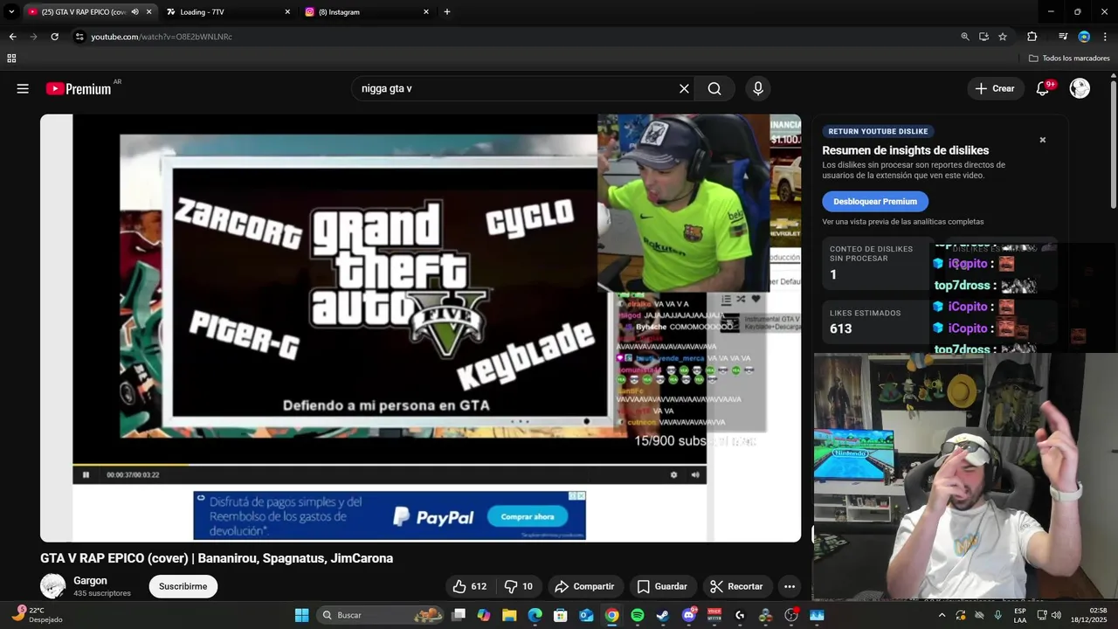1118x629 pixels.
Task: Switch the ESP LAA input language
Action: 1020,615
